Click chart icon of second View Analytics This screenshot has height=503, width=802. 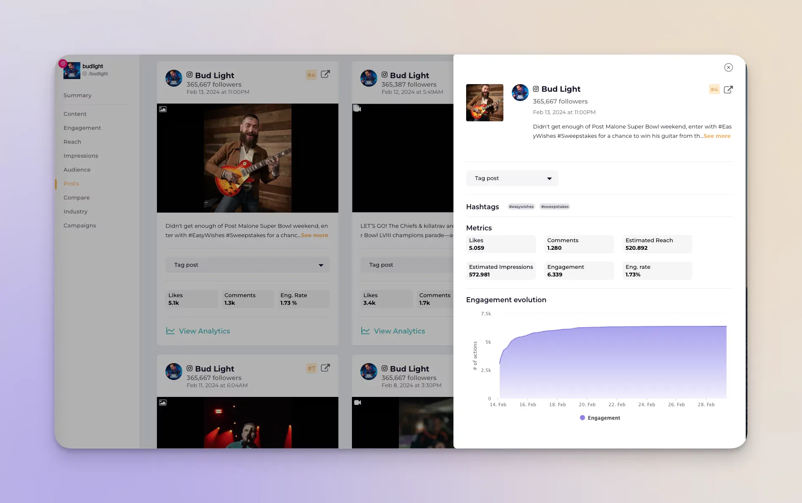click(x=365, y=331)
